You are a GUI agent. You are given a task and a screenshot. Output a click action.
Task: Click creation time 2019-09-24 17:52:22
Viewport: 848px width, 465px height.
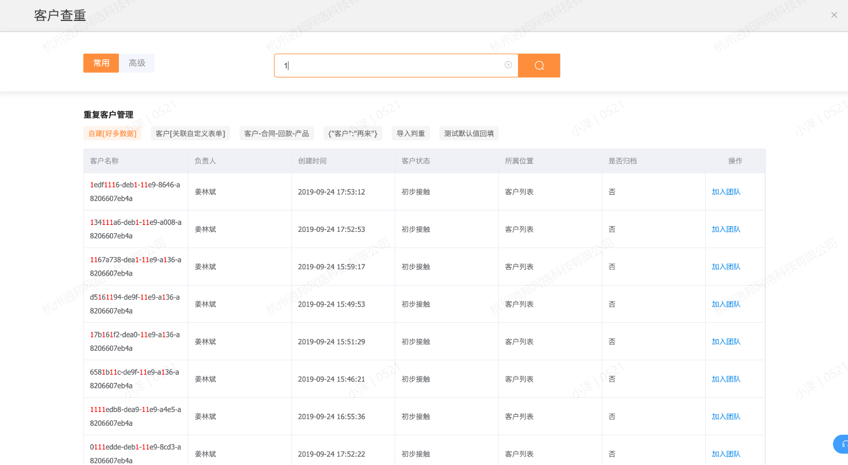click(x=332, y=453)
